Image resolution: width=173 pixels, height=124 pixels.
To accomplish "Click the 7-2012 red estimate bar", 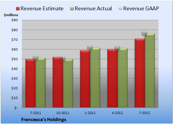I will point(140,73).
